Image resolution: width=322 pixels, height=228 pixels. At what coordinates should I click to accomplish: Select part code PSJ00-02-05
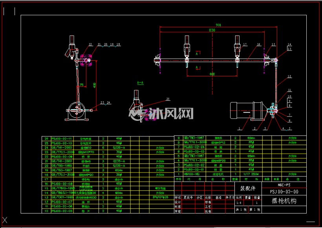(62, 211)
